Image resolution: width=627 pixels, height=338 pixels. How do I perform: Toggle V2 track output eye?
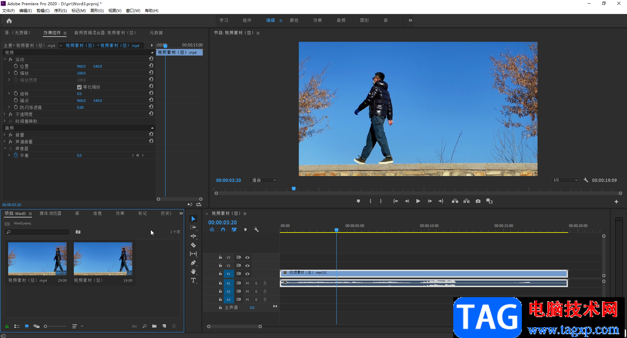[x=247, y=266]
